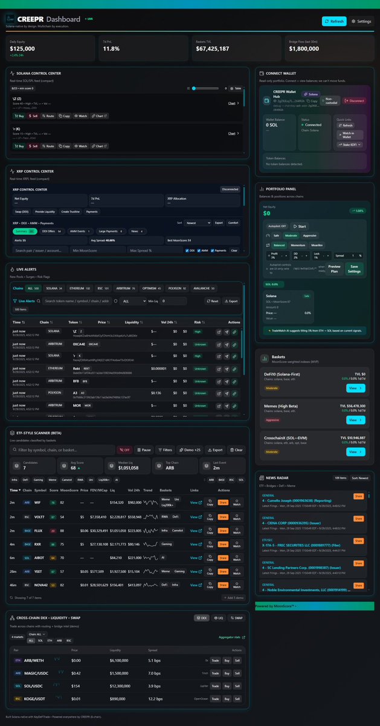Sell the Z token in Solana Control Center
This screenshot has height=726, width=380.
(34, 116)
